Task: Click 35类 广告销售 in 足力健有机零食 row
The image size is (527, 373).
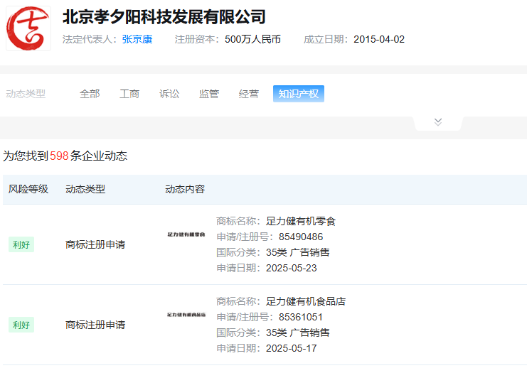Action: pyautogui.click(x=298, y=252)
